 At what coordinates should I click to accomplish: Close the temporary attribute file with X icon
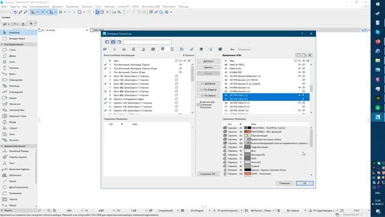point(310,55)
